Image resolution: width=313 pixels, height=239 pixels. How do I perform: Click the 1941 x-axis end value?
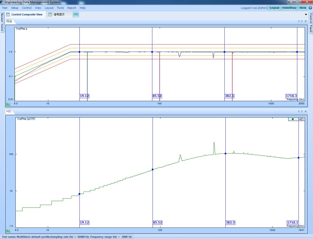tap(302, 230)
